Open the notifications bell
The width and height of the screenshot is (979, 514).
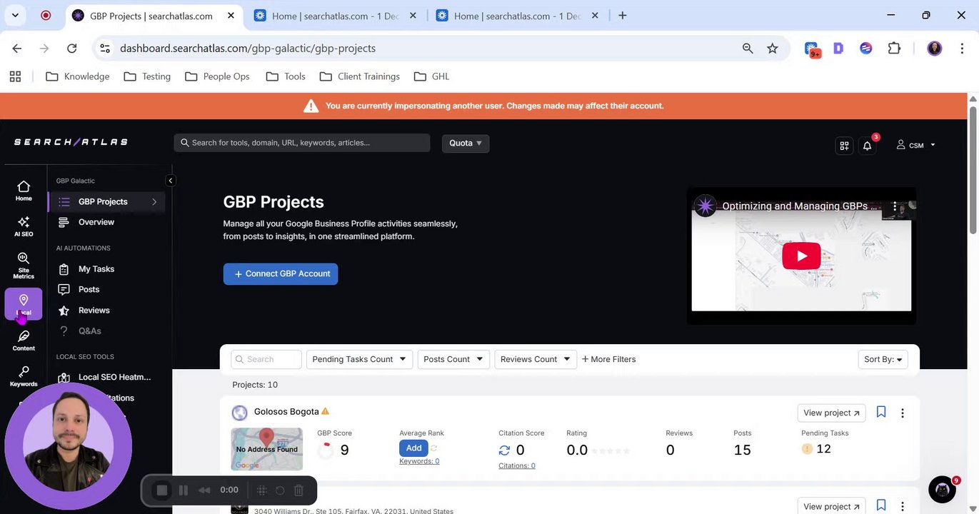coord(868,145)
